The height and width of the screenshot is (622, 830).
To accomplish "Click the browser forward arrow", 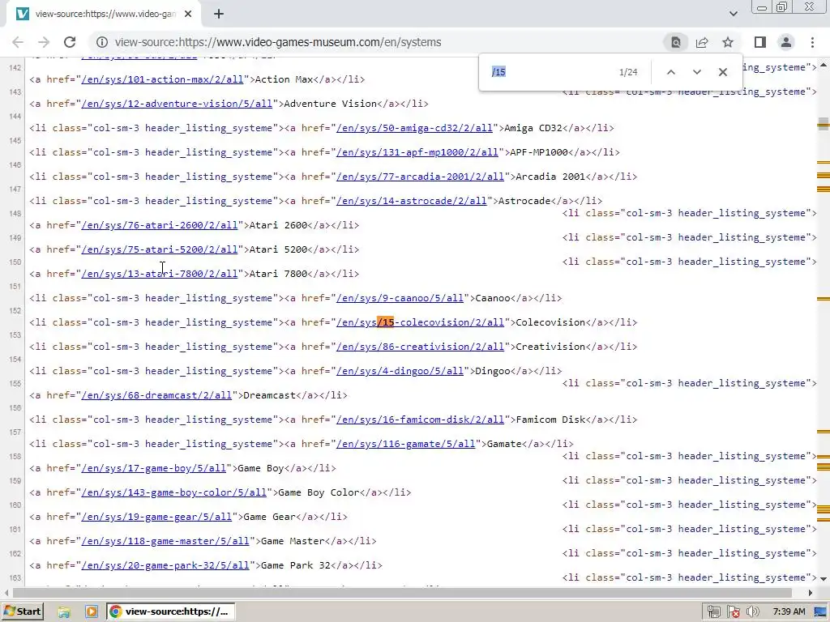I will [x=44, y=42].
